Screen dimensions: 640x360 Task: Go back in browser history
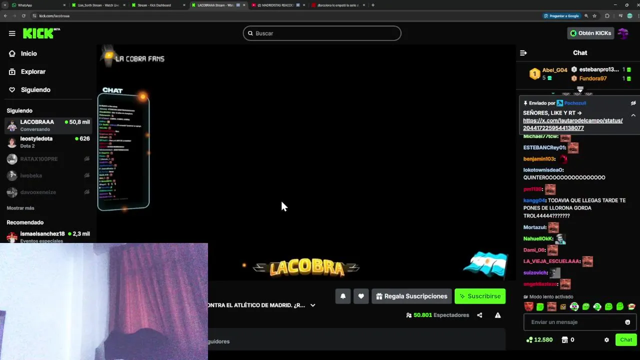[5, 15]
